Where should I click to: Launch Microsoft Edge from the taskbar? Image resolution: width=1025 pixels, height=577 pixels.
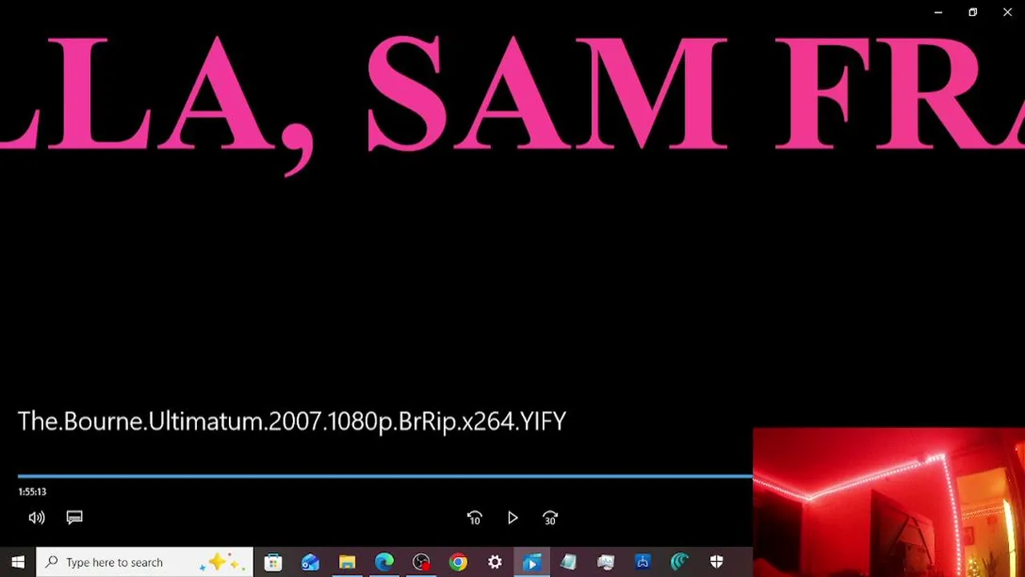coord(384,563)
